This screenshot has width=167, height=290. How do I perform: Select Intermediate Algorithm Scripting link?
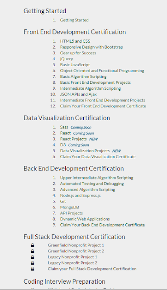(x=91, y=88)
